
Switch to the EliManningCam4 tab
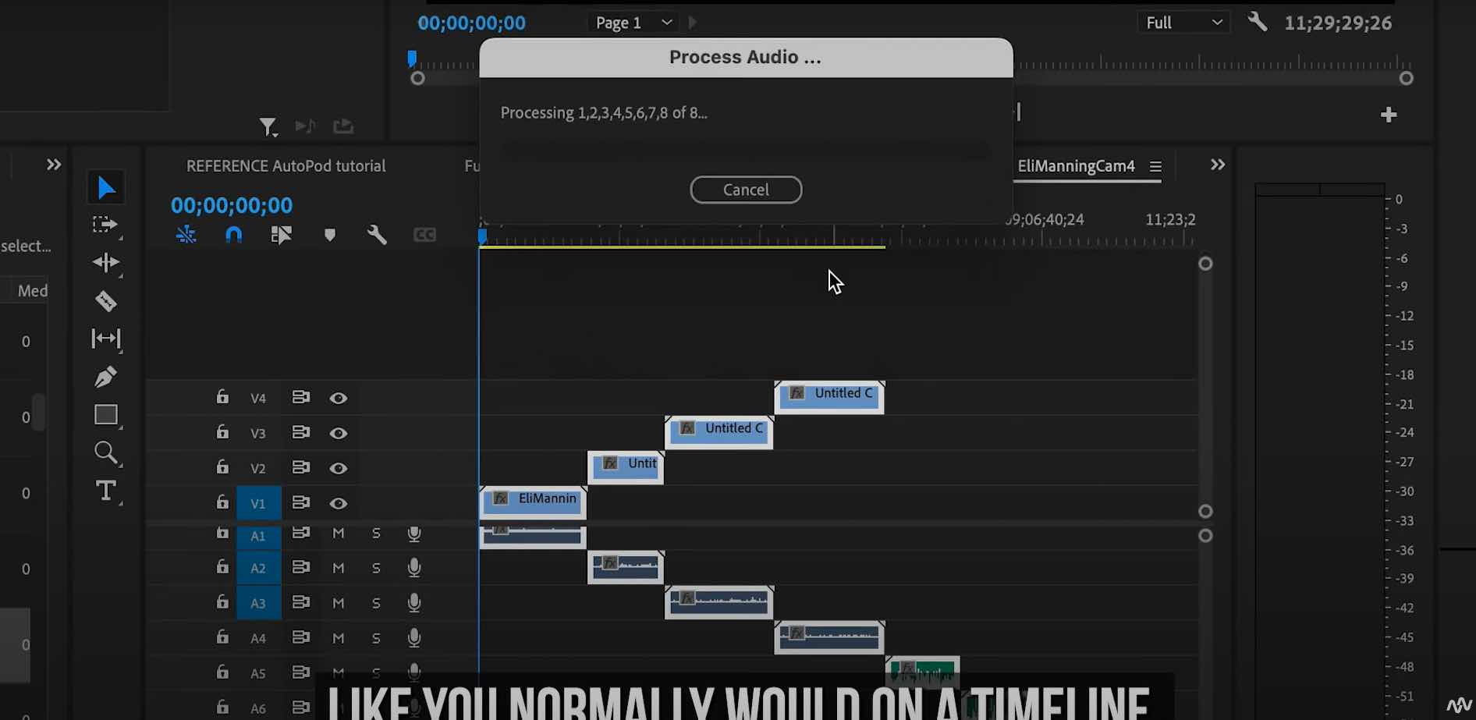1077,165
